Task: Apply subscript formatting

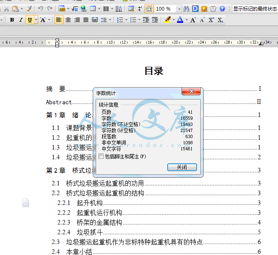Action: tap(220, 20)
